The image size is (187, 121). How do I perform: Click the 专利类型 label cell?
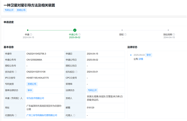[x=15, y=84]
